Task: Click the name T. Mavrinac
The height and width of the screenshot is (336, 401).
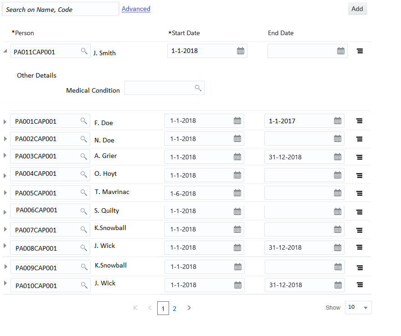Action: coord(112,192)
